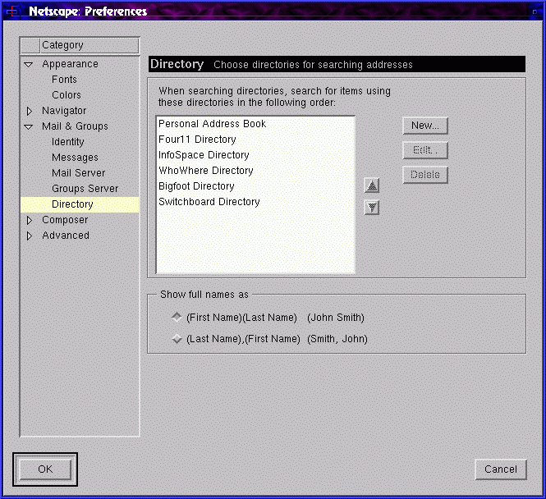Select the Appearance category label
The width and height of the screenshot is (546, 499).
tap(70, 64)
